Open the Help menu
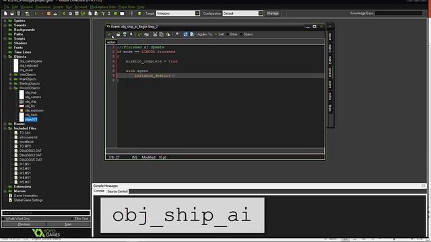 141,7
